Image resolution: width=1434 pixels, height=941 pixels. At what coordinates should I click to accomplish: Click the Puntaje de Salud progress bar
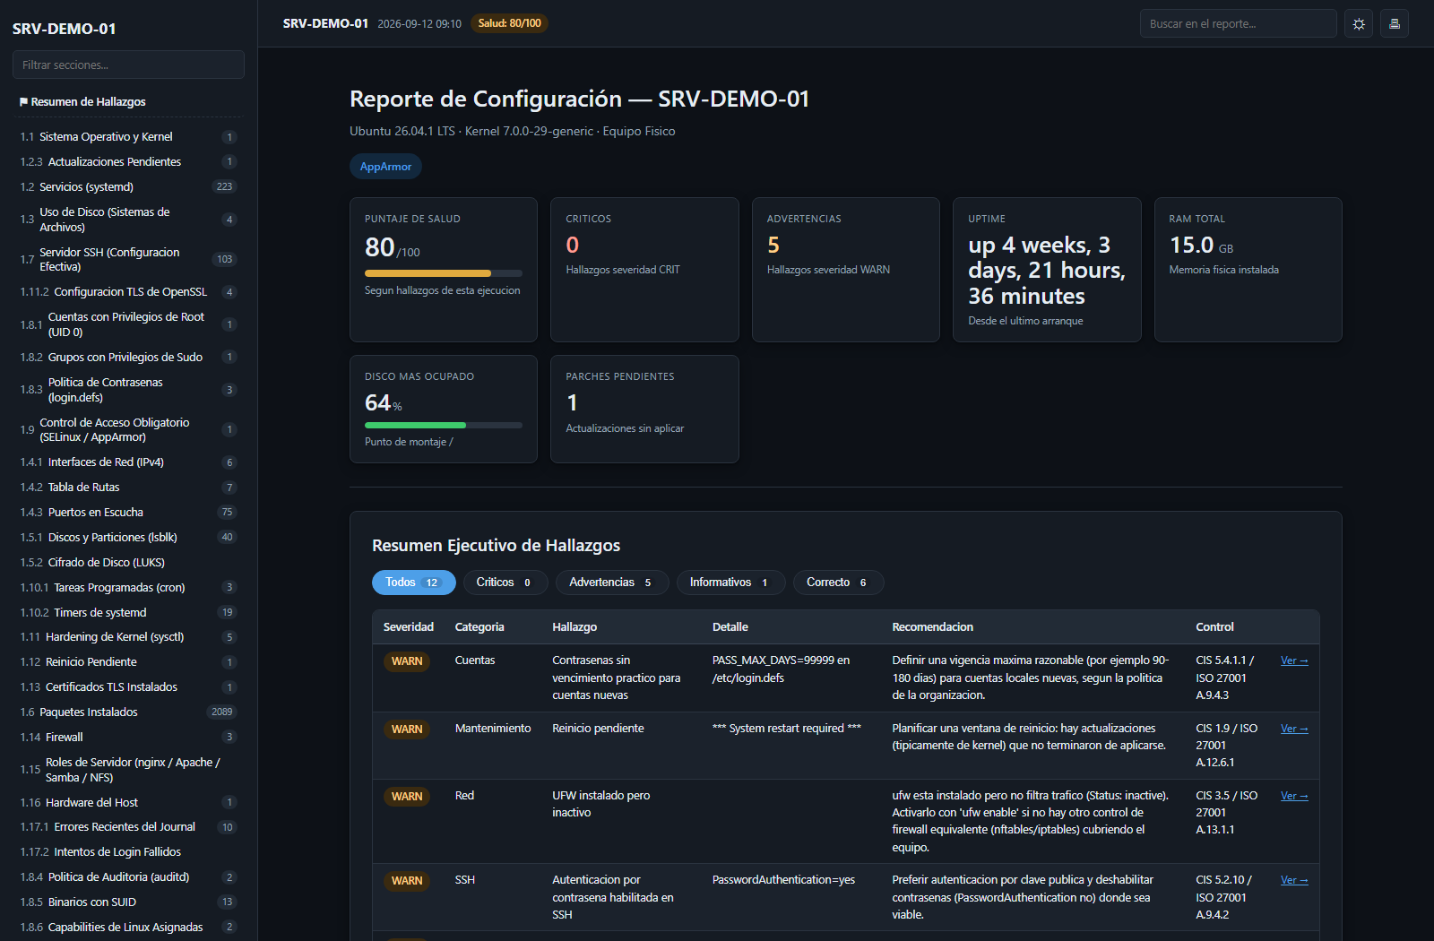(444, 273)
